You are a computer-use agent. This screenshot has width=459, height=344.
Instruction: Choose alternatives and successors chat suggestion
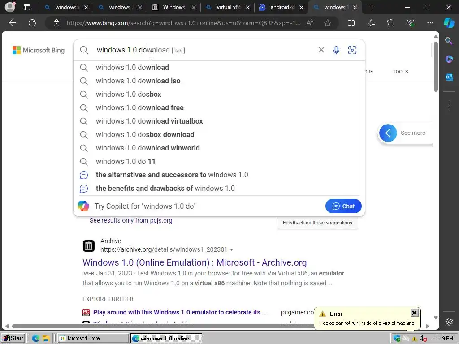219,175
